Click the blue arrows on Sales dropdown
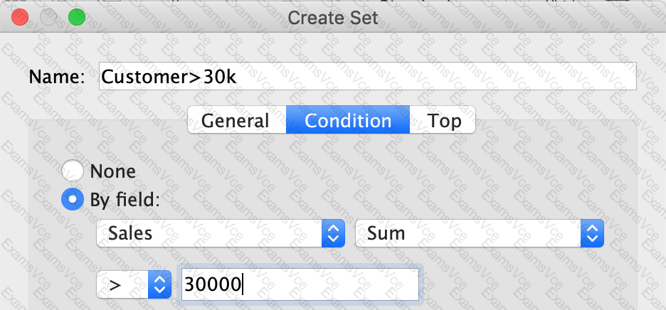This screenshot has width=666, height=310. point(333,233)
